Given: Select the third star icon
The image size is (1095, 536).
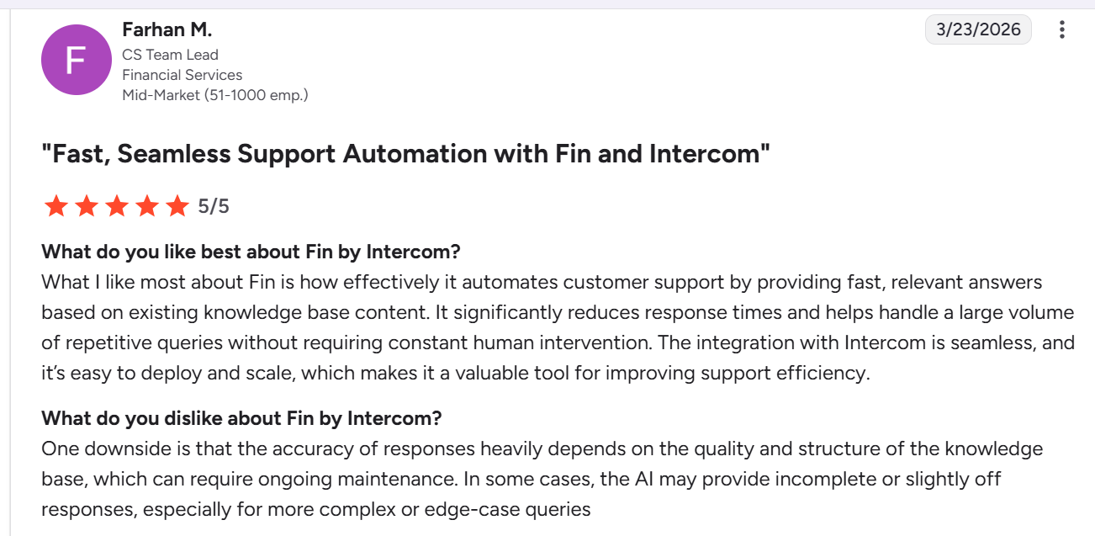Looking at the screenshot, I should tap(117, 204).
